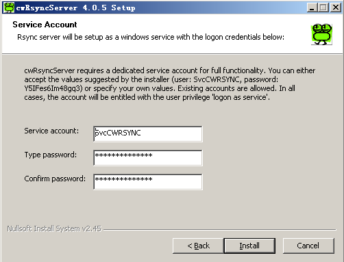Click the "Type password:" label
Viewport: 344px width, 262px height.
pos(51,155)
